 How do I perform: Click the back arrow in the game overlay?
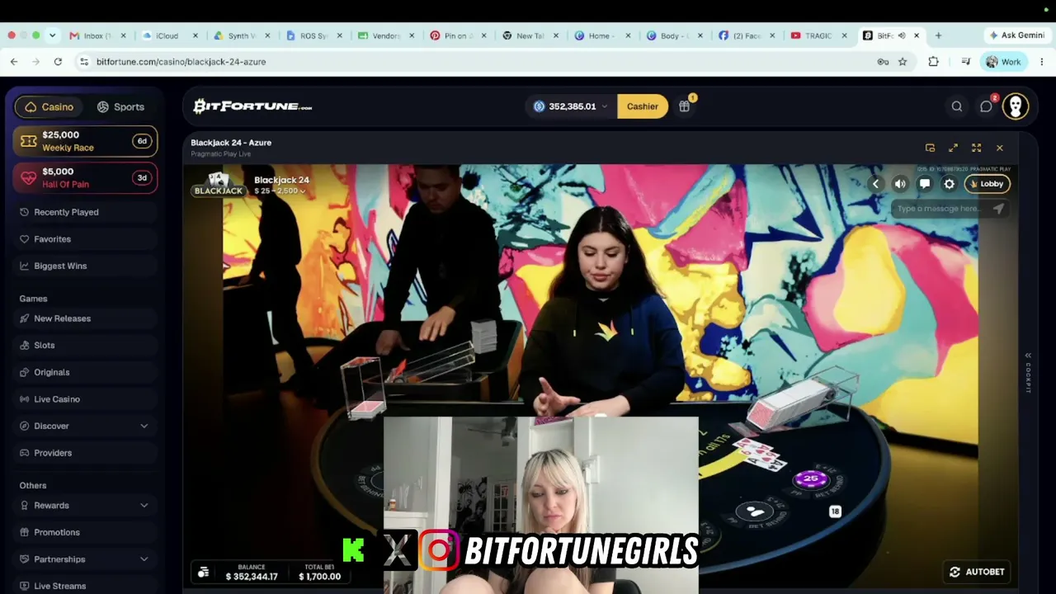[x=875, y=184]
